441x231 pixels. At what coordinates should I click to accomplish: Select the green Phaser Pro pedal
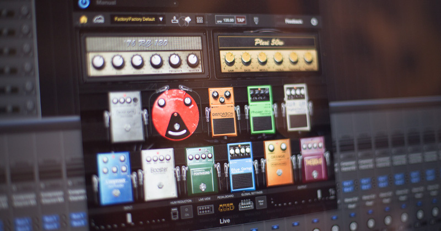261,110
